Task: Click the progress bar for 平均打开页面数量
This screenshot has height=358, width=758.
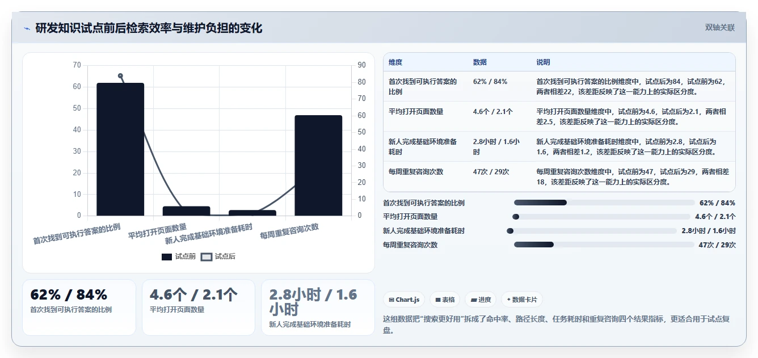Action: click(x=601, y=216)
